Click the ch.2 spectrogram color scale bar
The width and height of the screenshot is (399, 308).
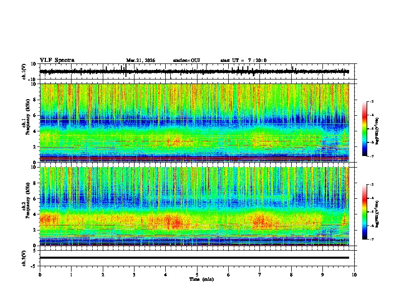pyautogui.click(x=365, y=212)
